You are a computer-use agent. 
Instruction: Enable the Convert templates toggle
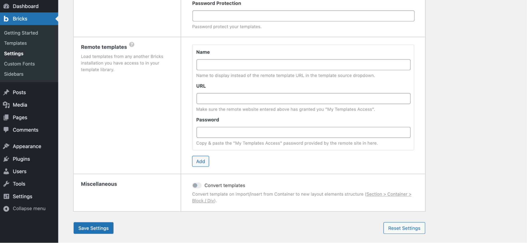197,186
